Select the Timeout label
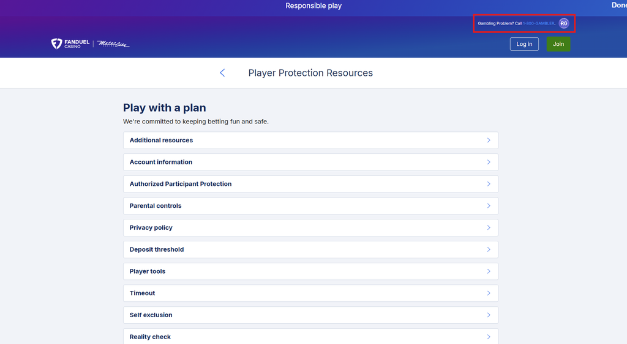Viewport: 627px width, 344px height. click(142, 293)
